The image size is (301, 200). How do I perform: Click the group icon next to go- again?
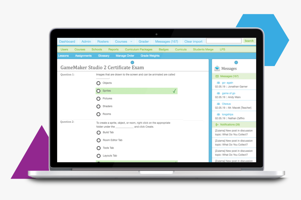pos(218,83)
